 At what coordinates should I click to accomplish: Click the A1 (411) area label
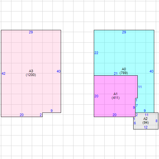click(x=115, y=96)
